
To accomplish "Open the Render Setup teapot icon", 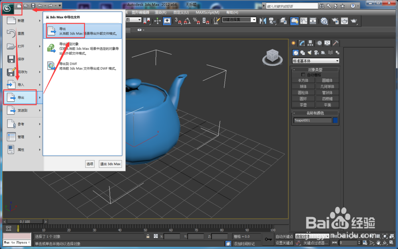I will pos(335,21).
